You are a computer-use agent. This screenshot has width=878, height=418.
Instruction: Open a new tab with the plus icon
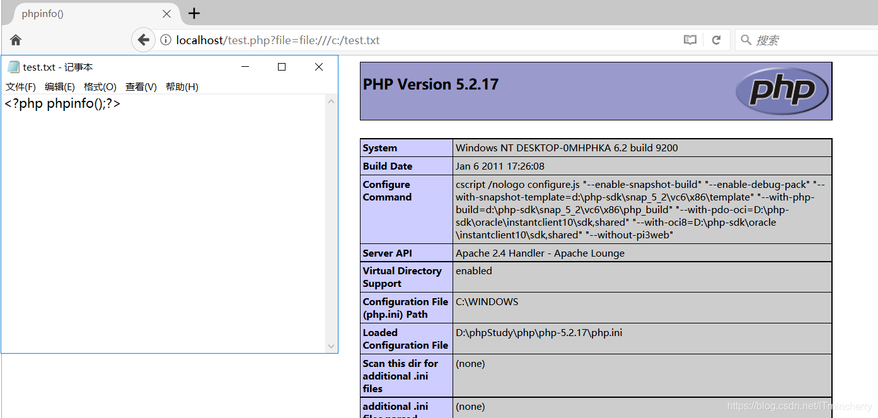194,13
